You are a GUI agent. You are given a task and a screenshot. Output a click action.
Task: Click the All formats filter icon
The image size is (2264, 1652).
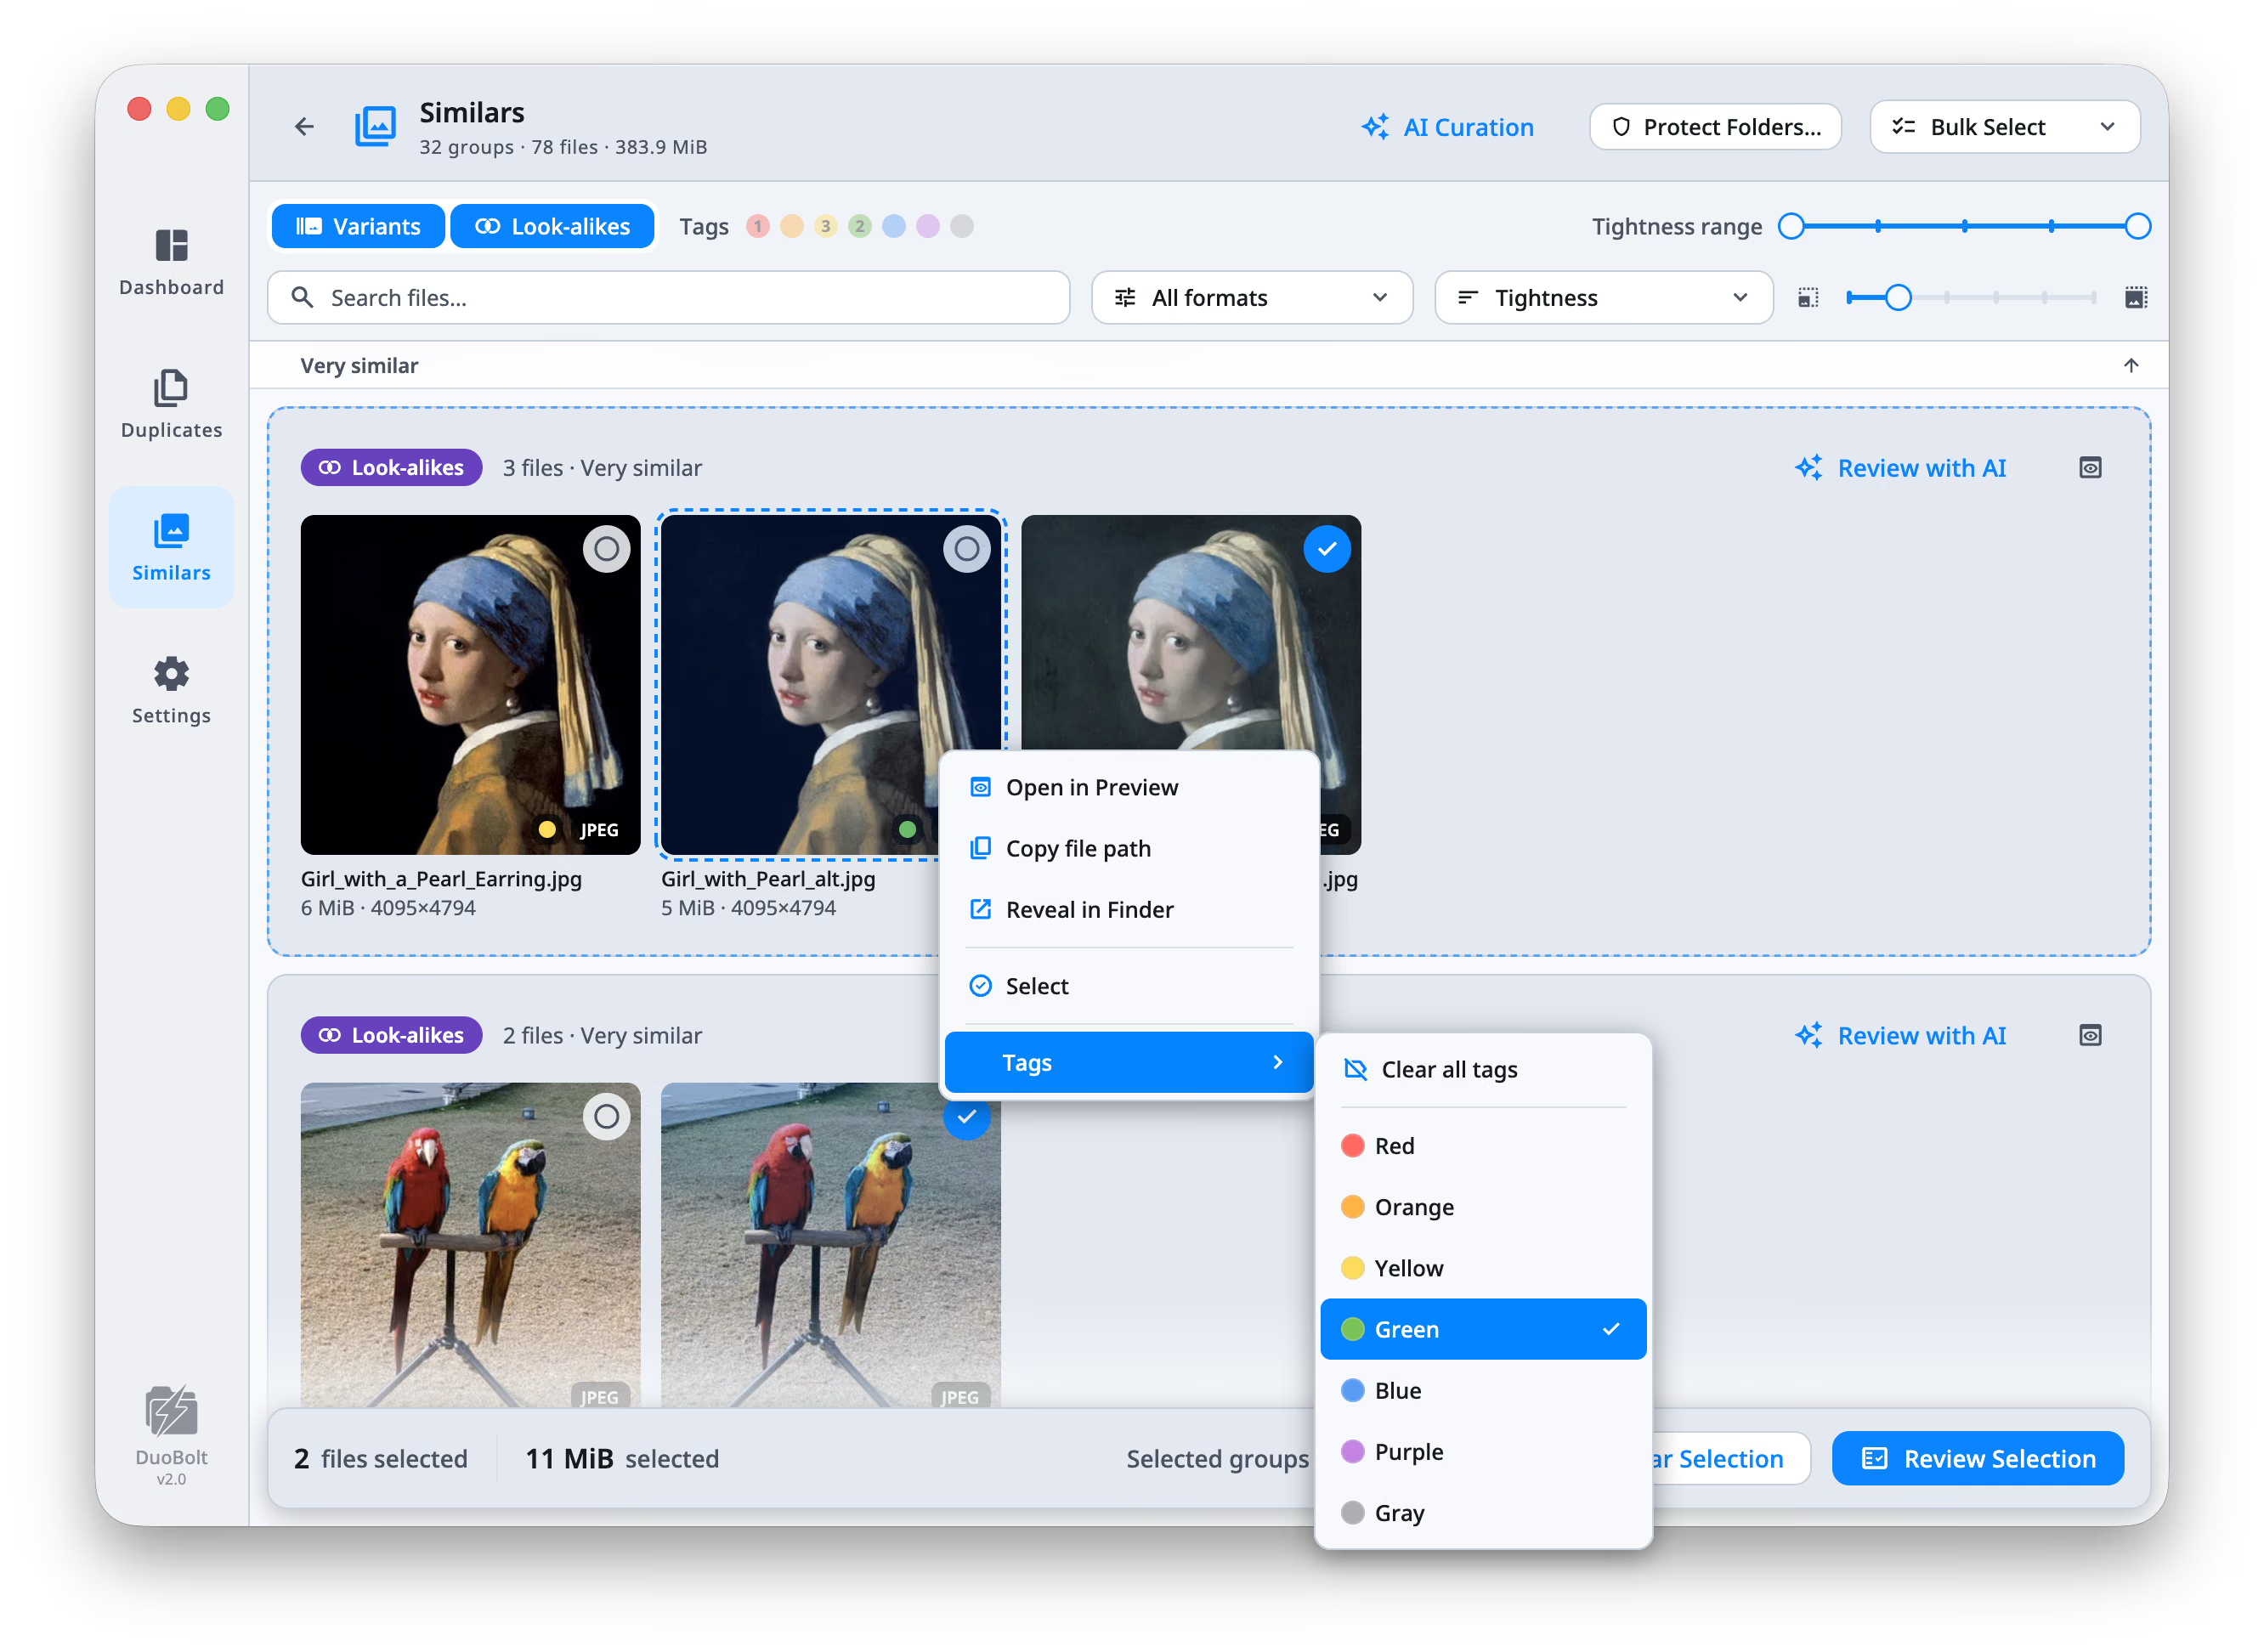point(1125,298)
